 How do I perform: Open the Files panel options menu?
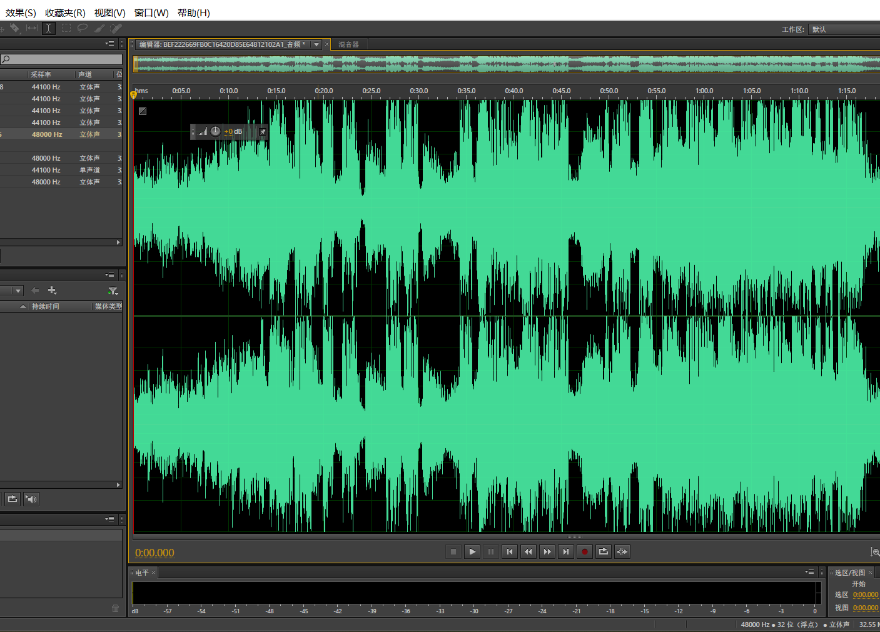click(x=110, y=44)
